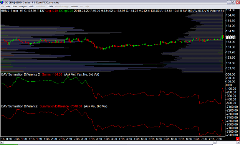
Task: Minimize the chart window
Action: pos(229,2)
